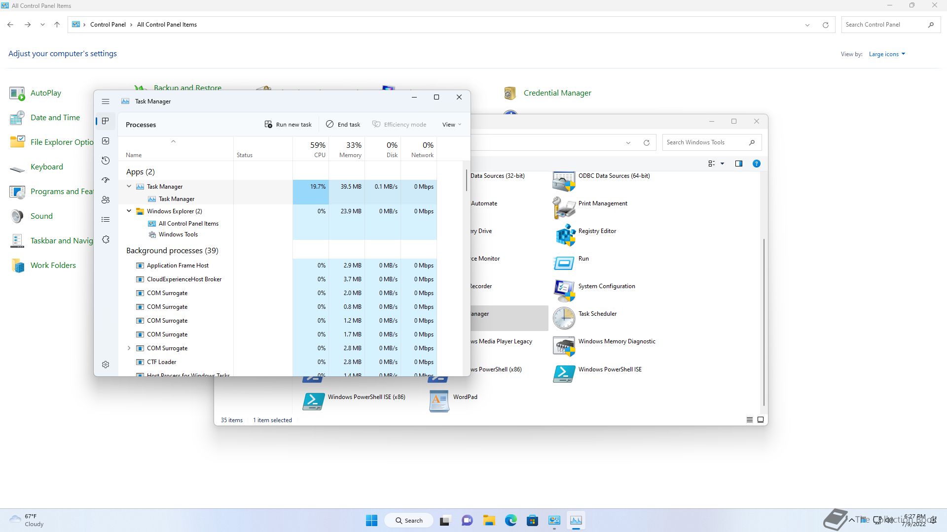Viewport: 947px width, 532px height.
Task: Open Task Manager settings gear
Action: coord(105,365)
